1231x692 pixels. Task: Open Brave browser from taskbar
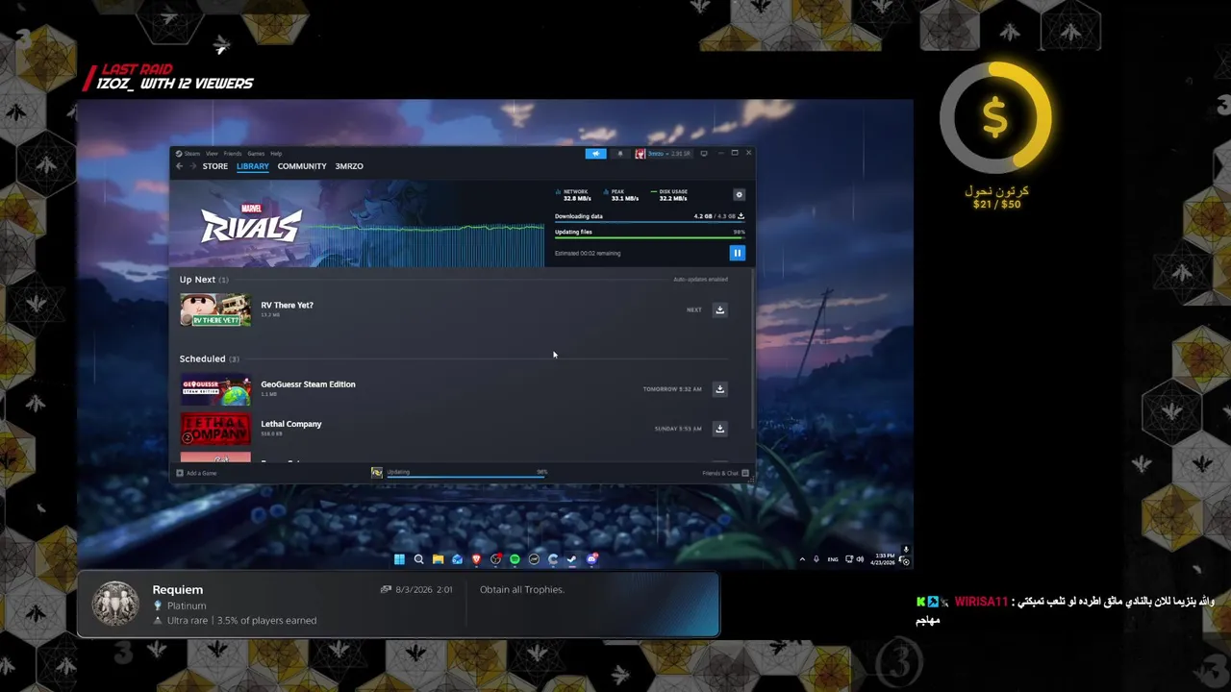coord(476,559)
